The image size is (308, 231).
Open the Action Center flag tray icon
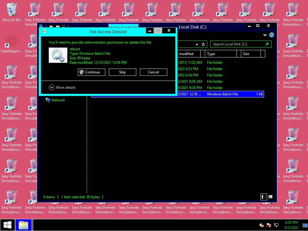pos(269,225)
